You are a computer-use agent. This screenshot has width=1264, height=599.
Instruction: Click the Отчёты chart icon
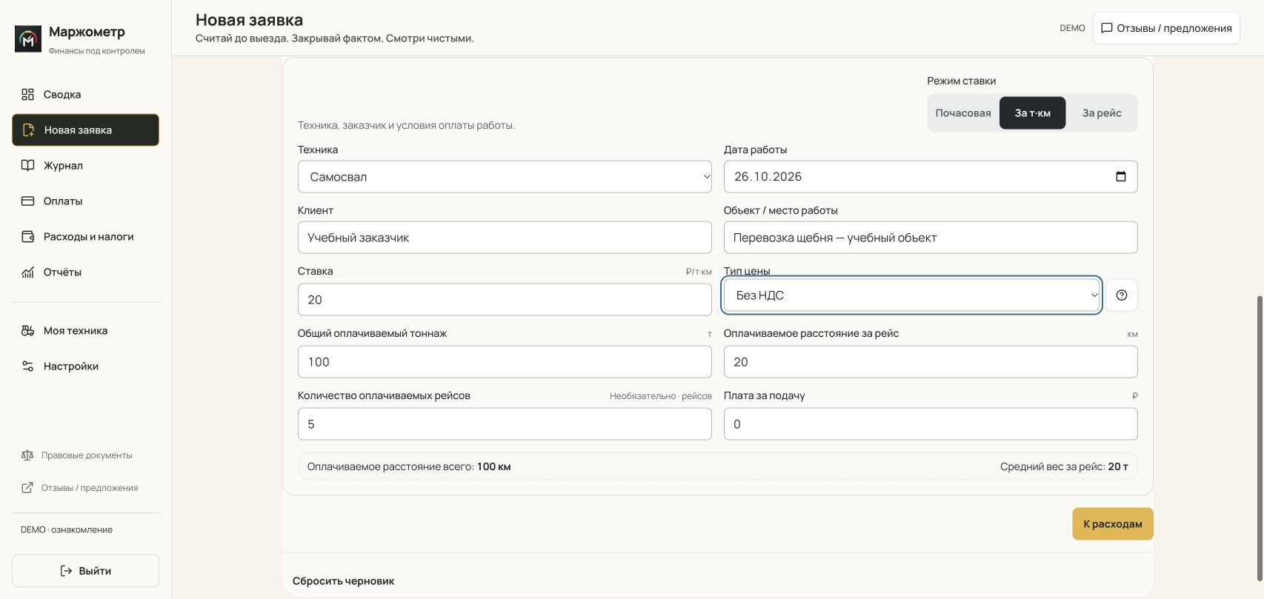pos(27,272)
